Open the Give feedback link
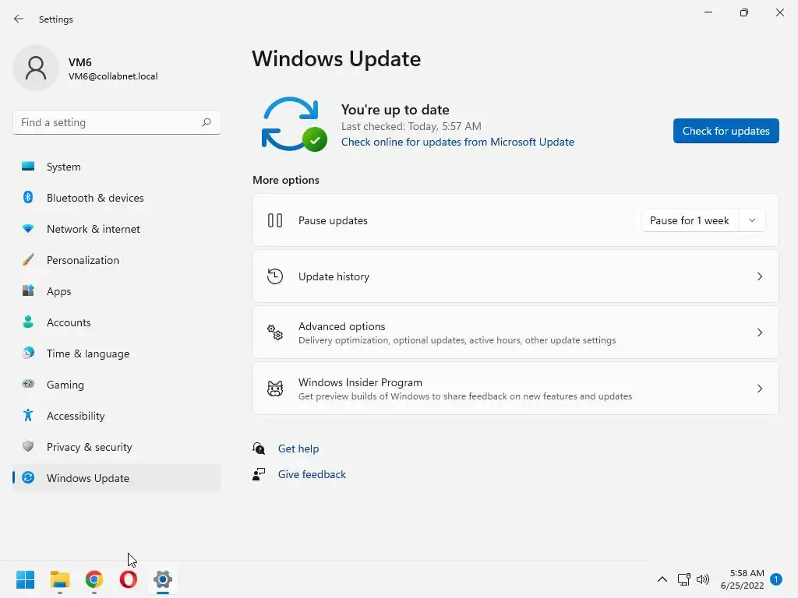798x598 pixels. pos(312,474)
